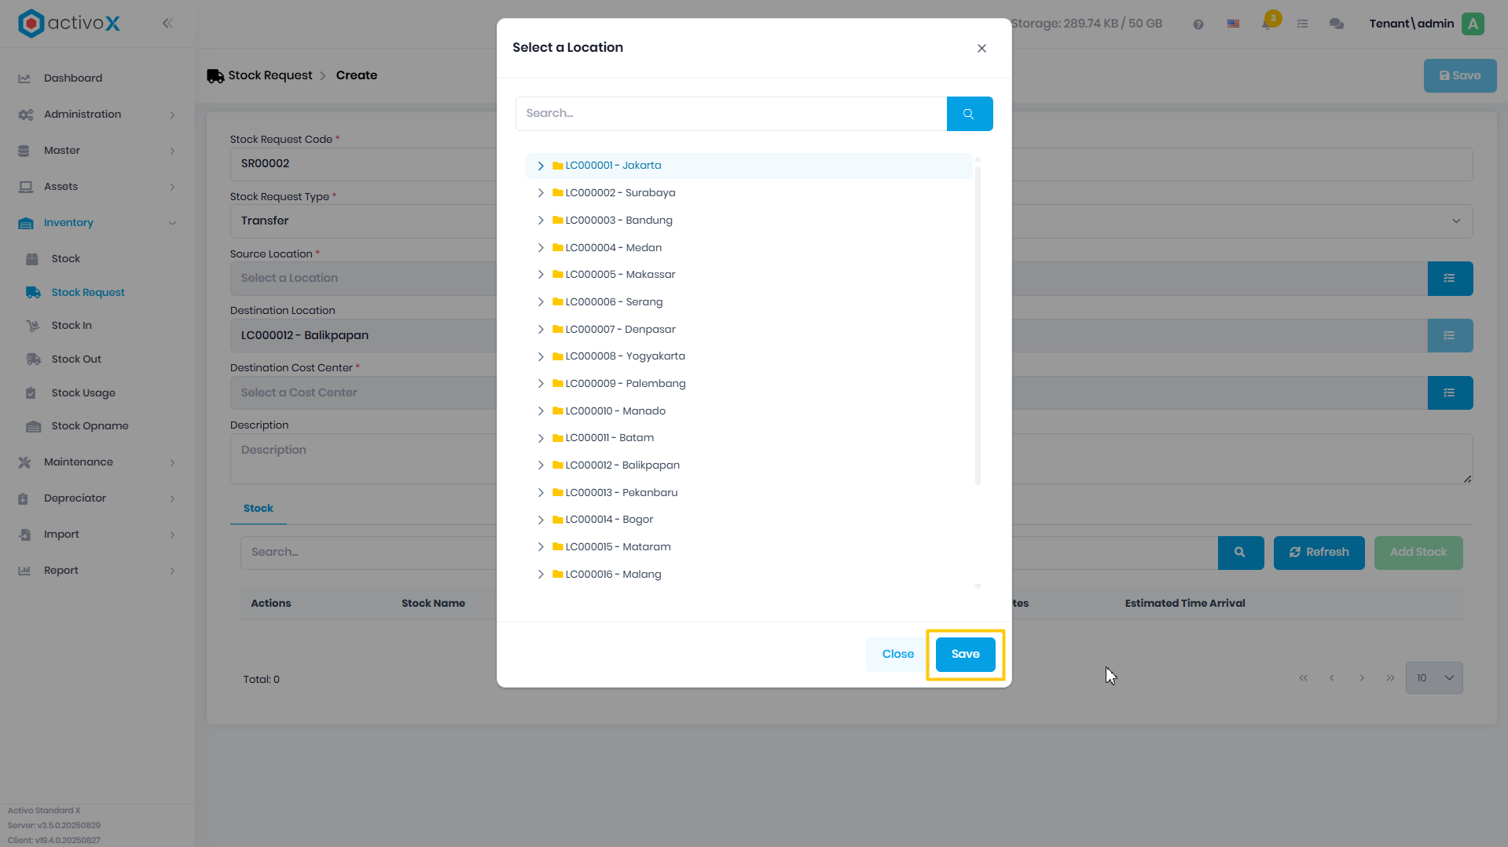Open Source Location picker list button
The width and height of the screenshot is (1508, 847).
[x=1450, y=279]
